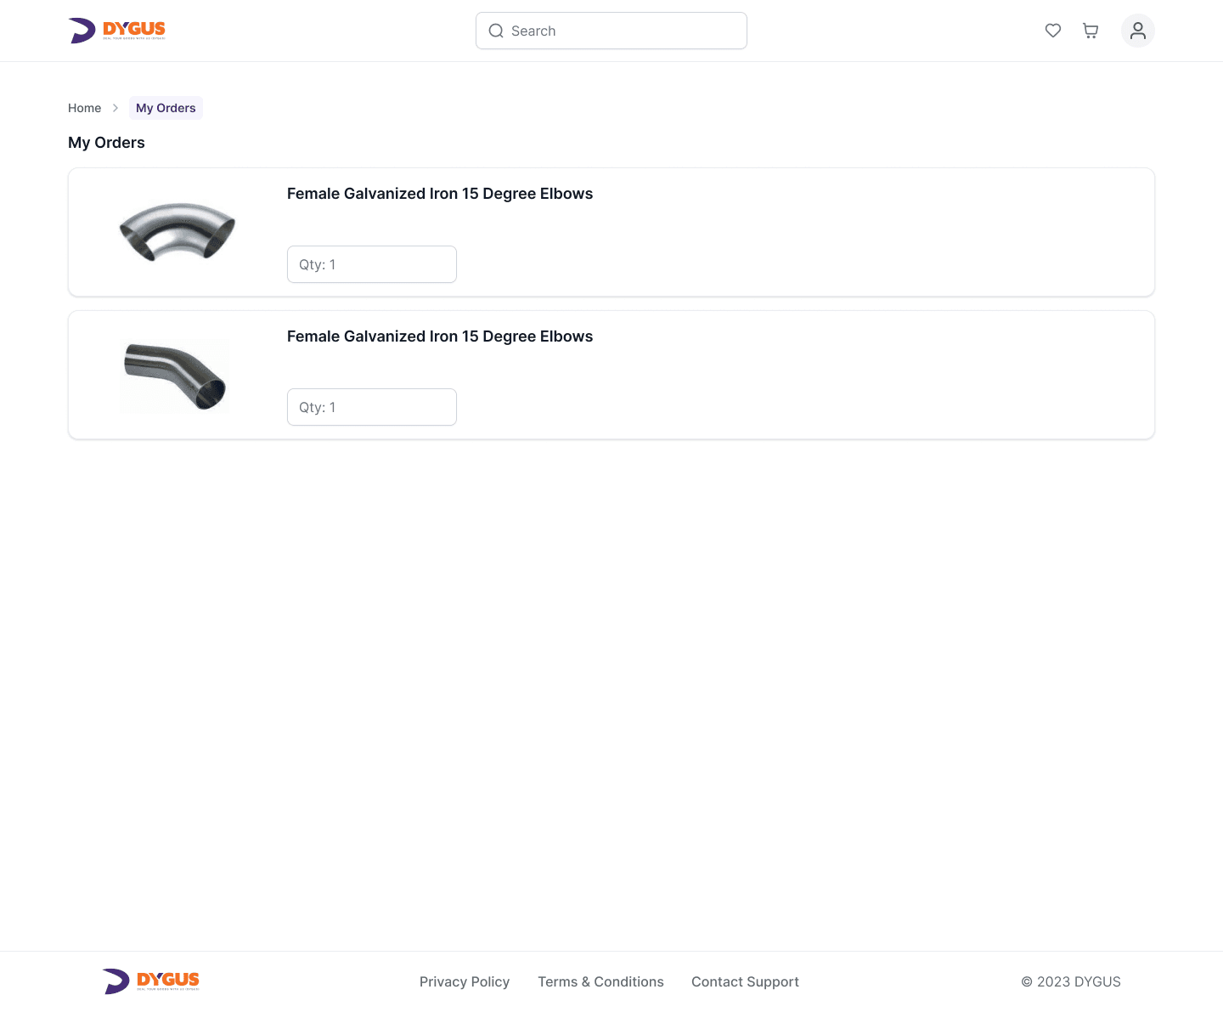Open Terms & Conditions in the footer
This screenshot has height=1012, width=1223.
(x=600, y=981)
